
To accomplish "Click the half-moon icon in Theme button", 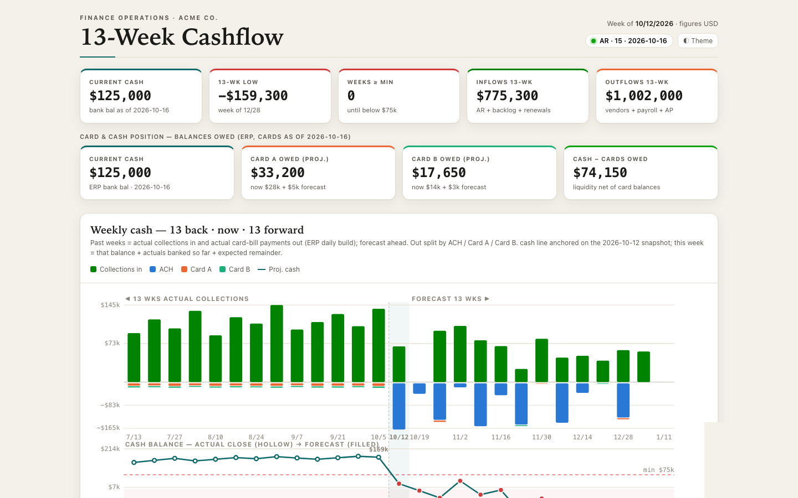I will pyautogui.click(x=686, y=41).
